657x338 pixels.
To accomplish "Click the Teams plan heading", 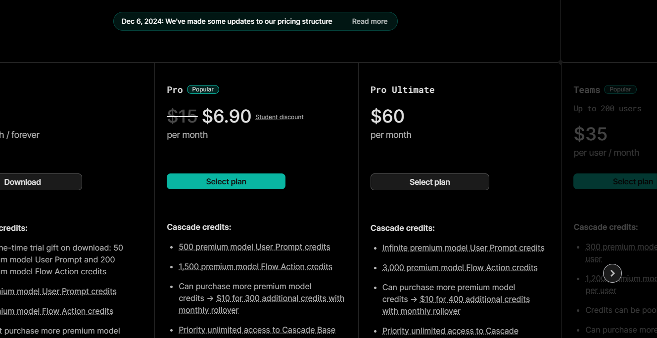I will [x=587, y=89].
